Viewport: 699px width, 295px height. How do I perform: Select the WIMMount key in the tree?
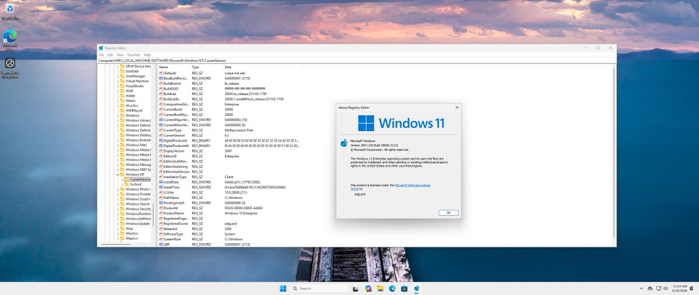[x=134, y=111]
